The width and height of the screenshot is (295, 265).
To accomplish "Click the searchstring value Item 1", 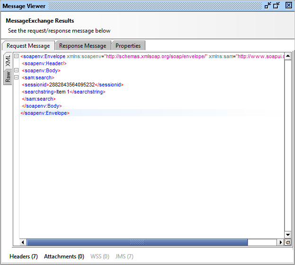I will pyautogui.click(x=63, y=92).
